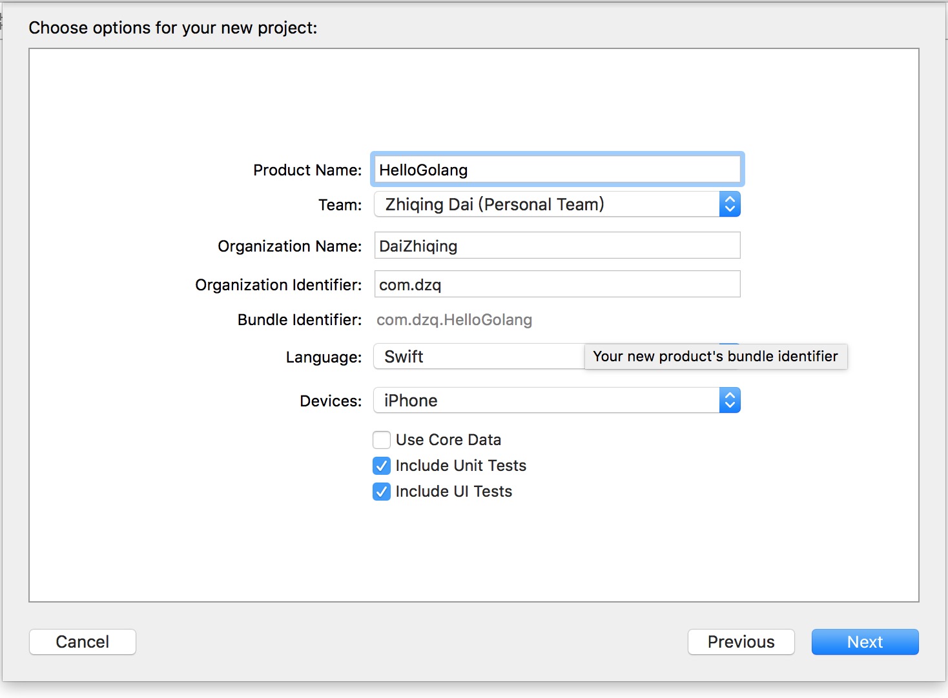Click the Organization Name field with DaiZhiqing

[x=557, y=246]
